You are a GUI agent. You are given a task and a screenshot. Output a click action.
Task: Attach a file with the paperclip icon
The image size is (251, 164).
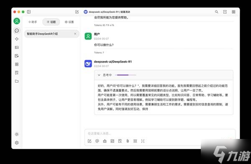coord(128,141)
